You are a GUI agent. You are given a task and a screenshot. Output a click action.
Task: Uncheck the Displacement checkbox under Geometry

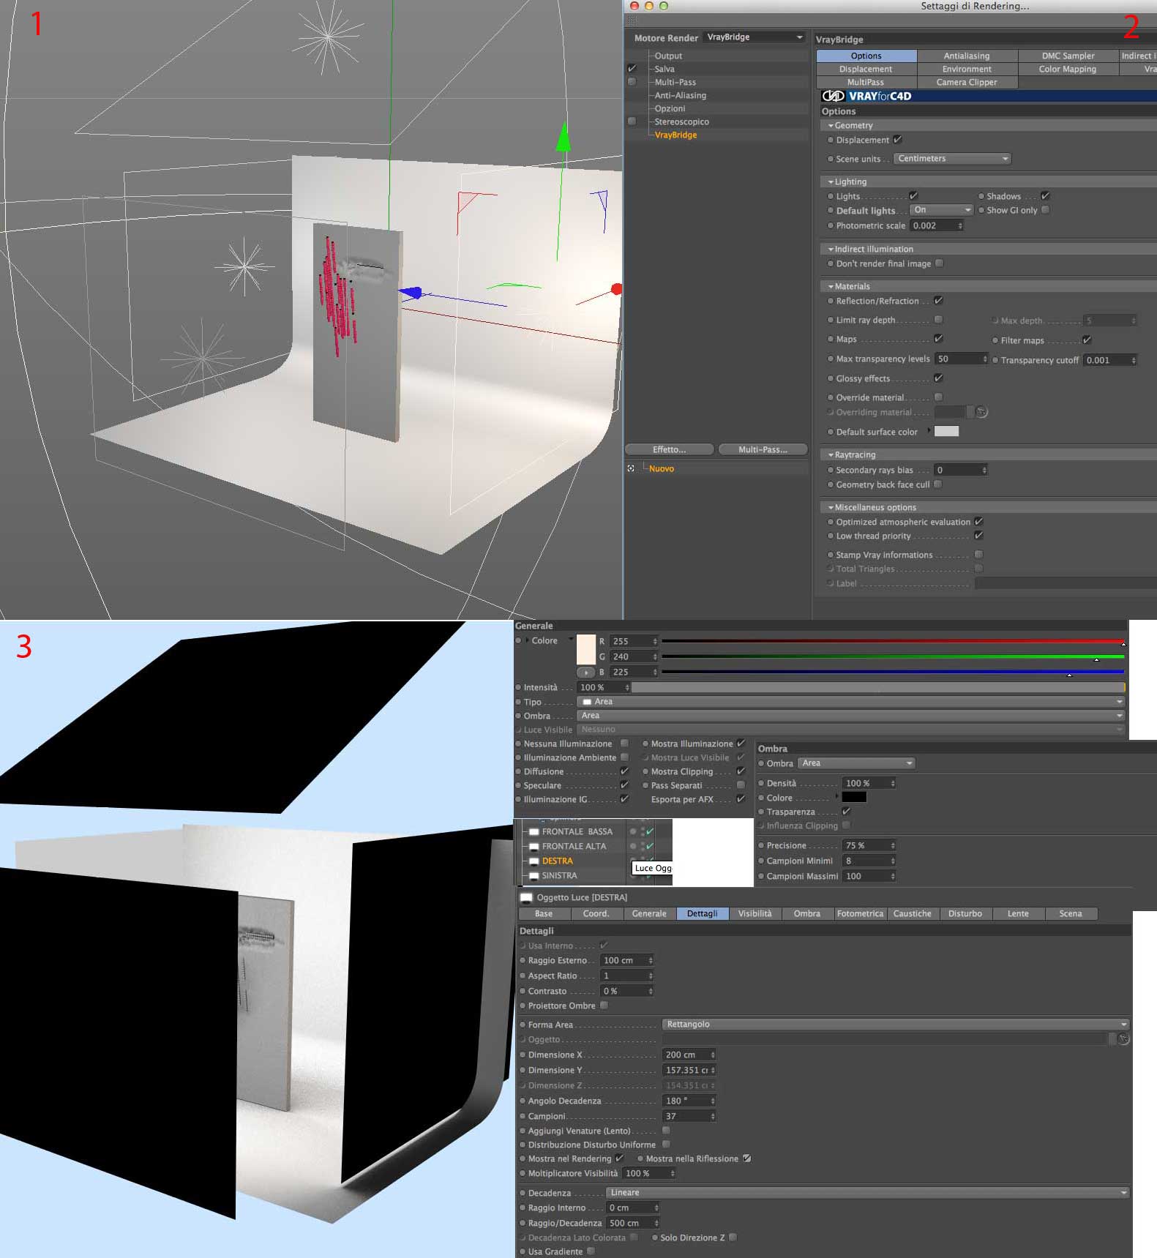[x=897, y=140]
